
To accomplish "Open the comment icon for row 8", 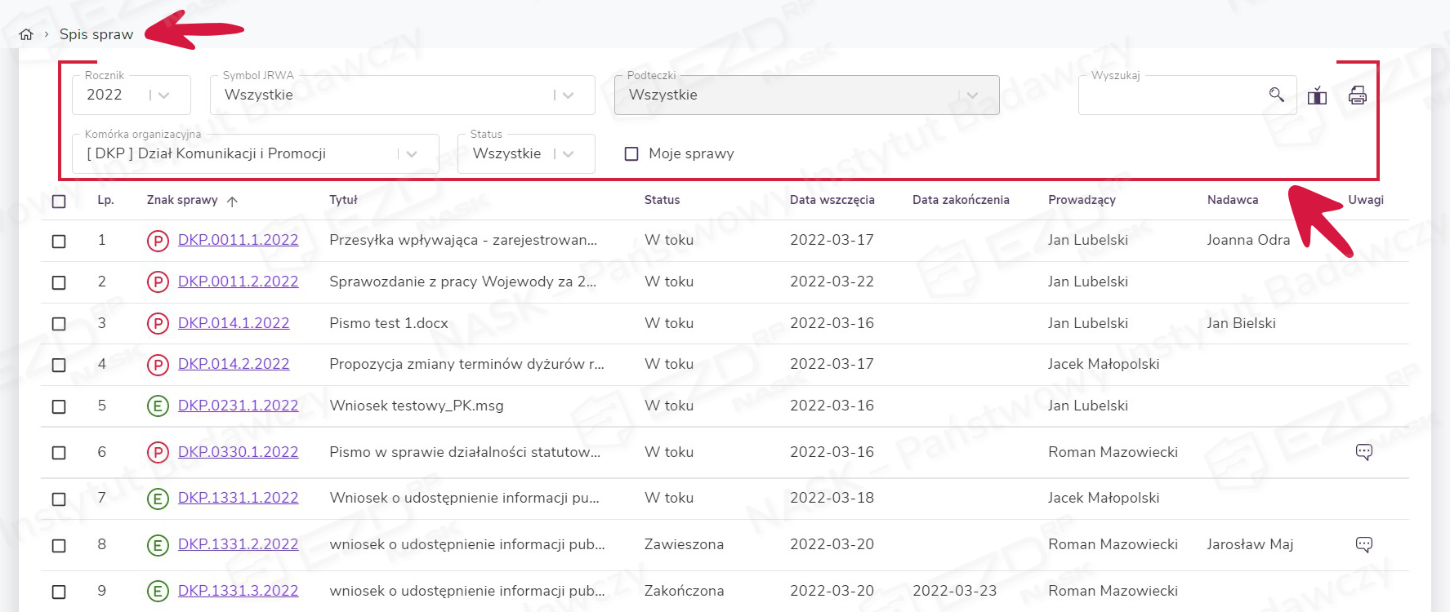I will click(x=1363, y=544).
